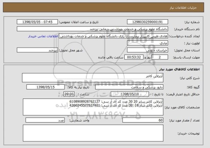Click the label اولویت نیاز
This screenshot has width=210, height=148.
tap(192, 43)
